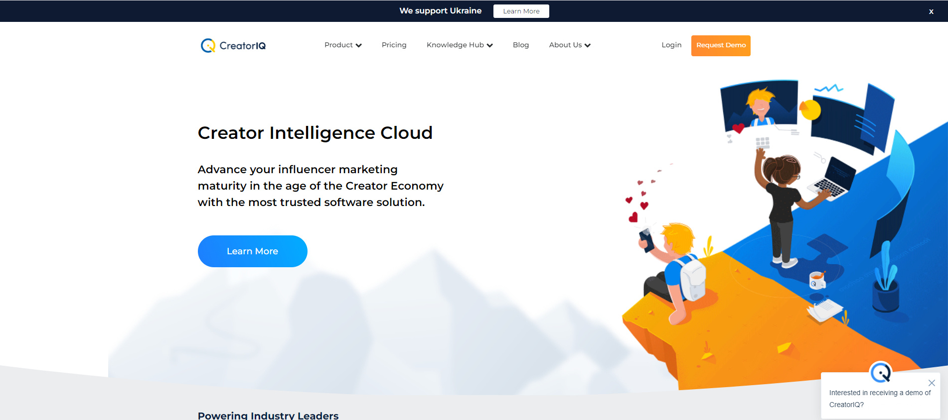Click Learn More in the Ukraine banner
Viewport: 948px width, 420px height.
click(521, 11)
